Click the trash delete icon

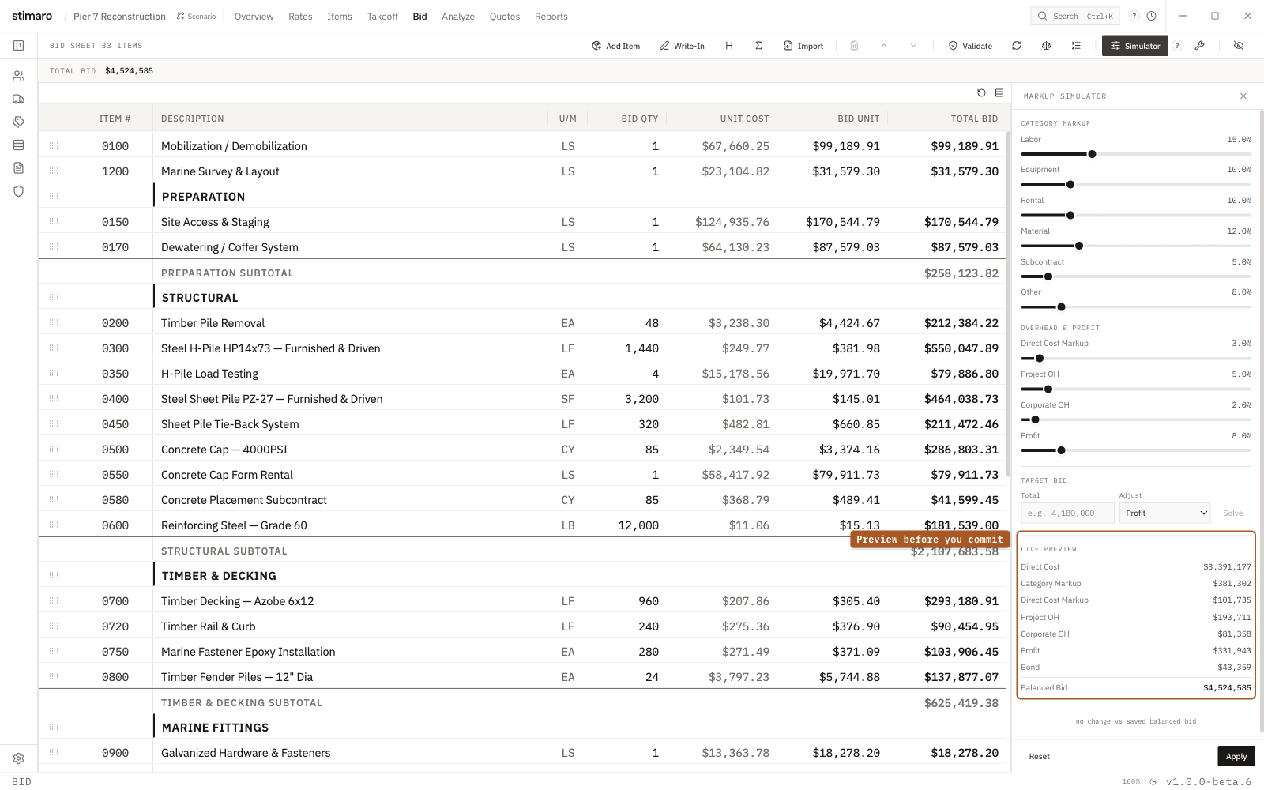coord(854,46)
